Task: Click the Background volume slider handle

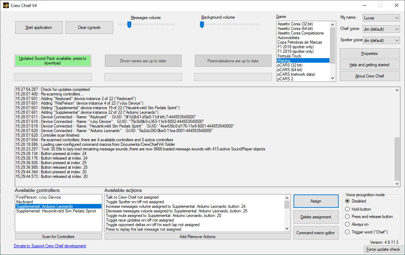Action: (x=202, y=25)
